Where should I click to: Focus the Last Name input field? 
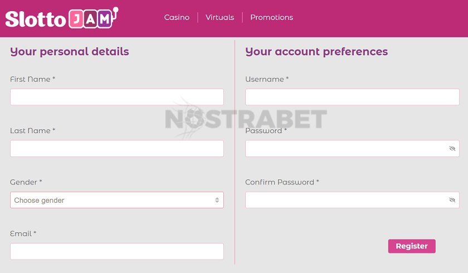116,149
